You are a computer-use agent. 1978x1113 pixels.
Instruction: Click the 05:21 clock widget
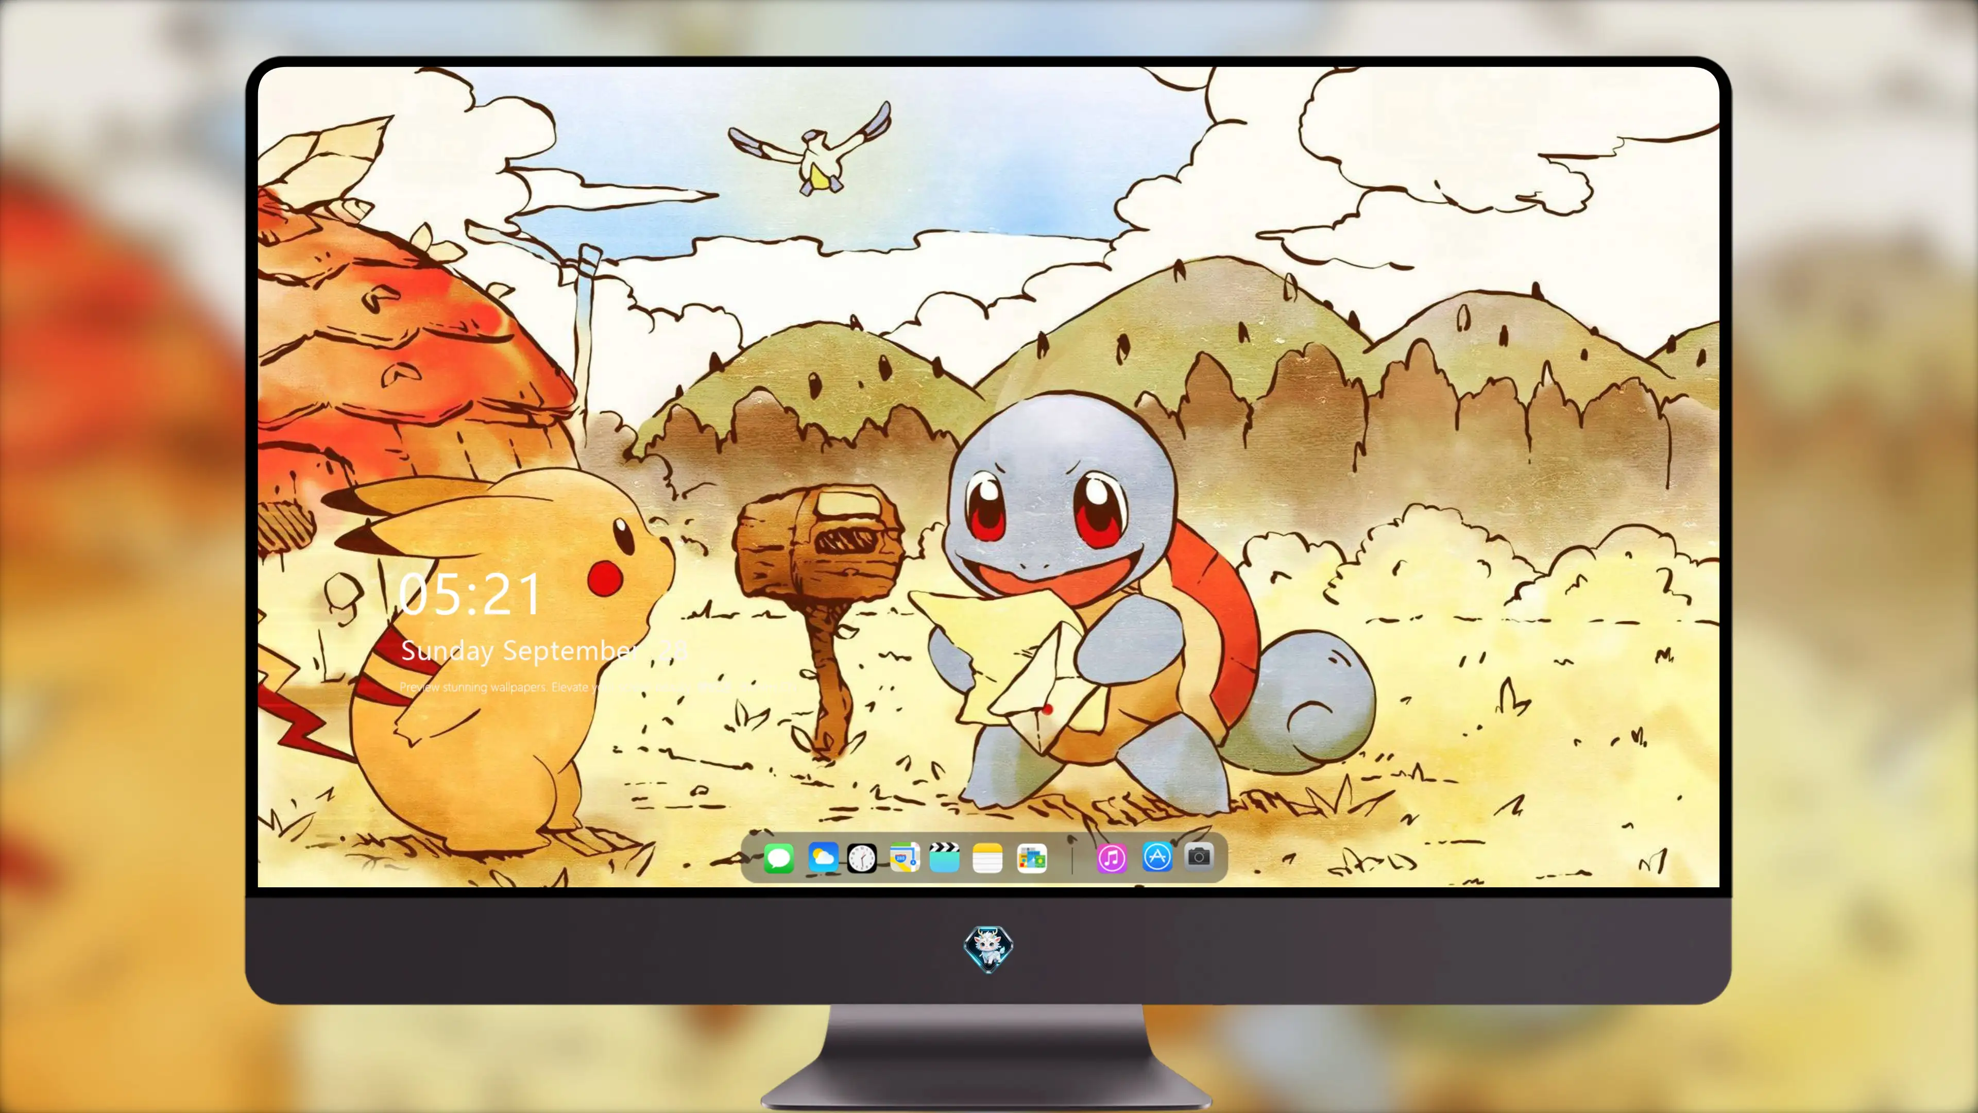pos(470,595)
